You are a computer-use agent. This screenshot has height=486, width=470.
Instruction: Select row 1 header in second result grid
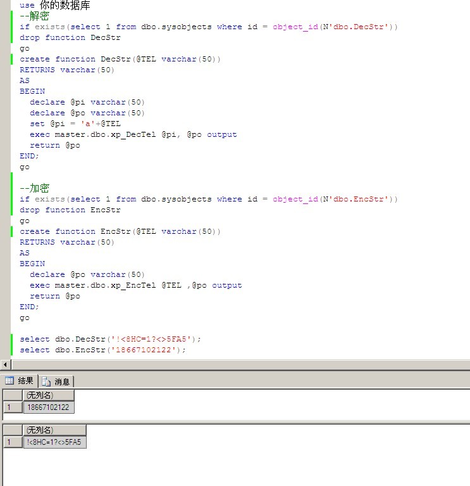[13, 442]
